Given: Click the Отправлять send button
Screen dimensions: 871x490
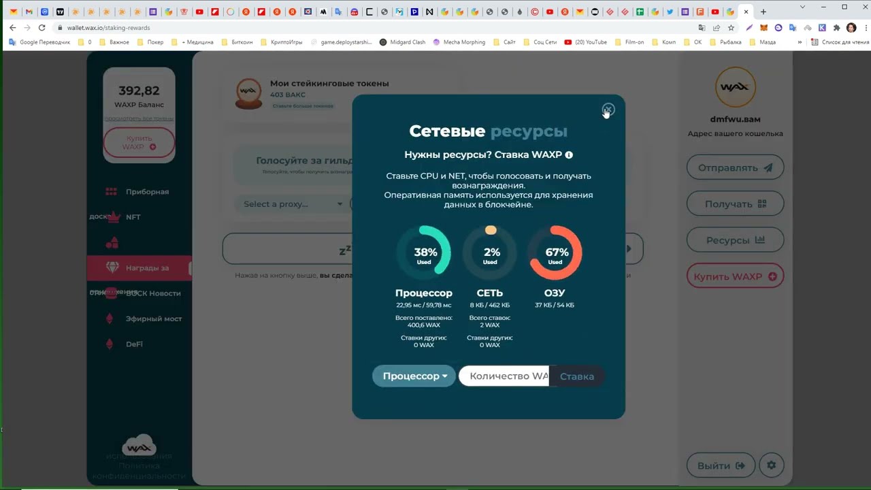Looking at the screenshot, I should [x=735, y=167].
